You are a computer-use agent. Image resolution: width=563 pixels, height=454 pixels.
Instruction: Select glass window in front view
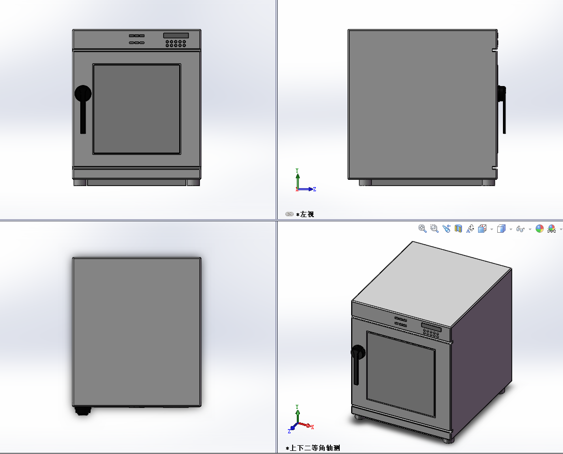137,109
